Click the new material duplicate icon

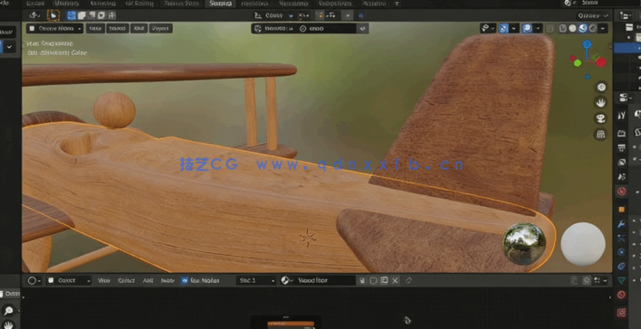[384, 280]
